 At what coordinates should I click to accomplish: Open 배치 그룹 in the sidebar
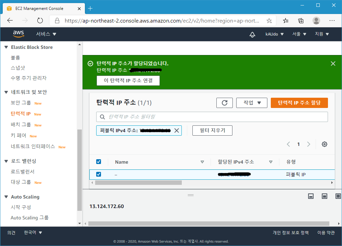21,124
